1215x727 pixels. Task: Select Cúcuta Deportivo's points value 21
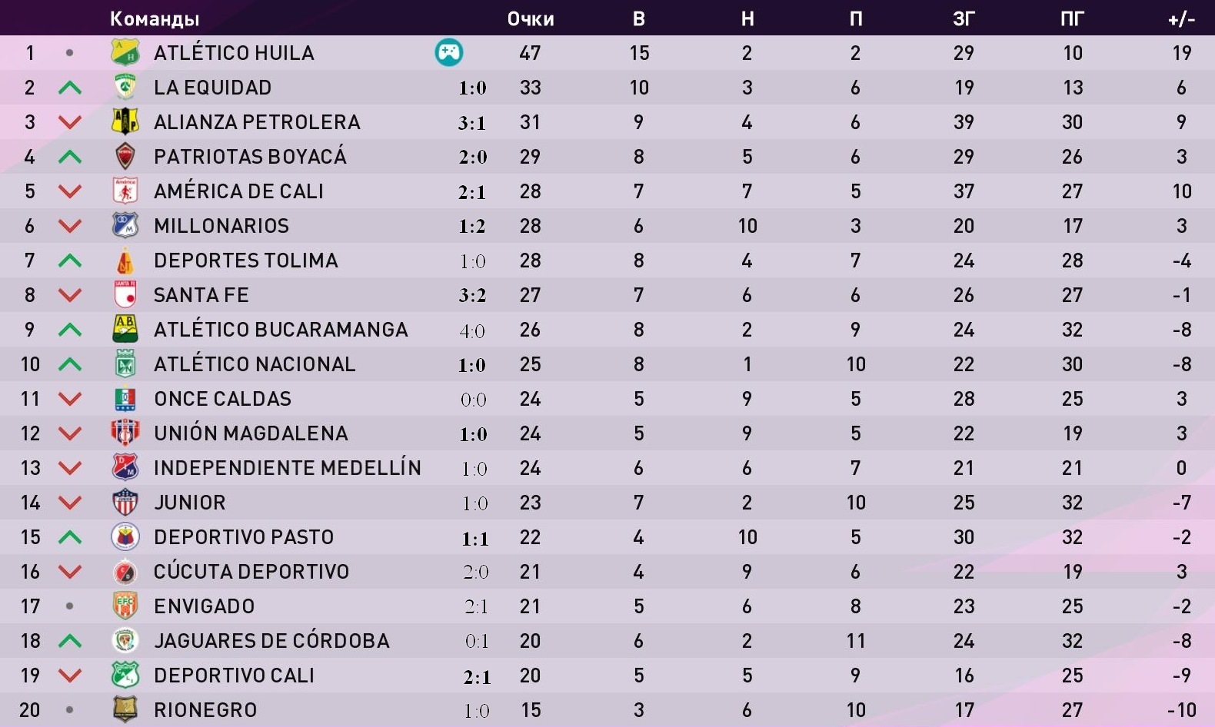[x=530, y=572]
